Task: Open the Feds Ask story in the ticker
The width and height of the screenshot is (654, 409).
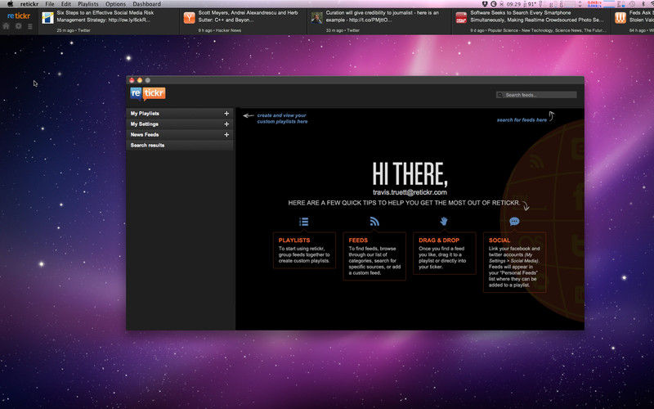Action: tap(641, 16)
